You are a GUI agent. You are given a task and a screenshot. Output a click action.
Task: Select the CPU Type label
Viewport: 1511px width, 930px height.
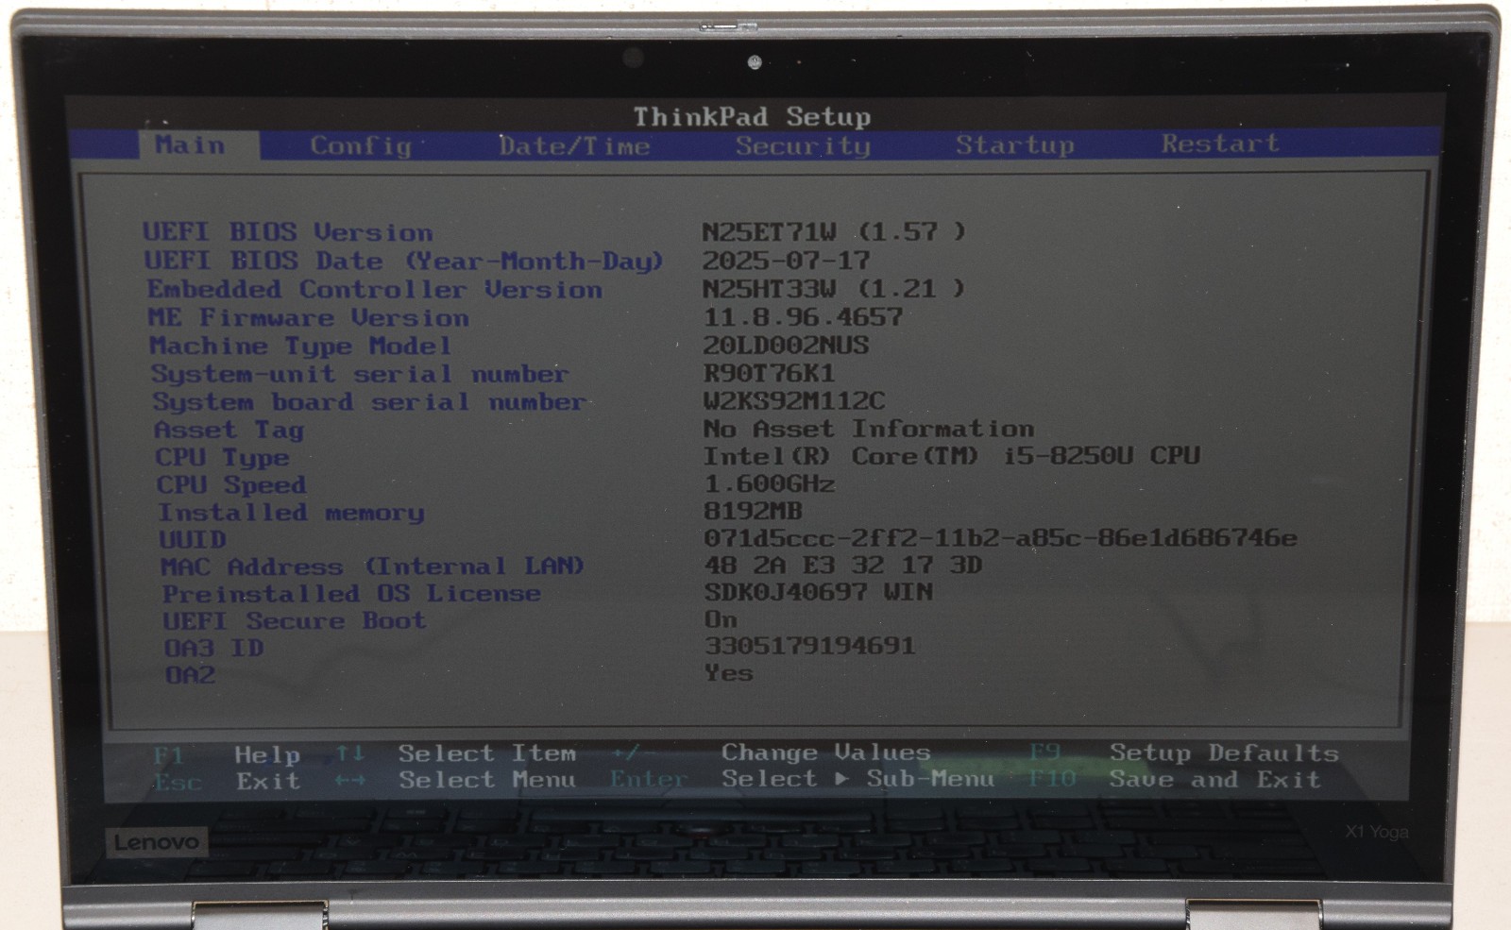(x=222, y=458)
